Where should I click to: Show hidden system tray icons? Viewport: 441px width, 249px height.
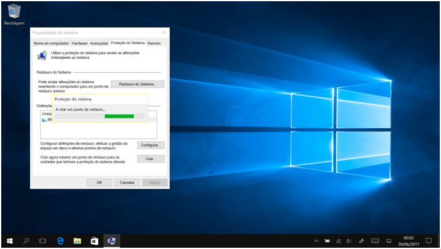(316, 240)
